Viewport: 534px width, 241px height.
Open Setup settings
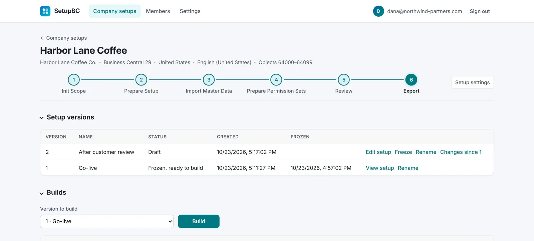[473, 82]
